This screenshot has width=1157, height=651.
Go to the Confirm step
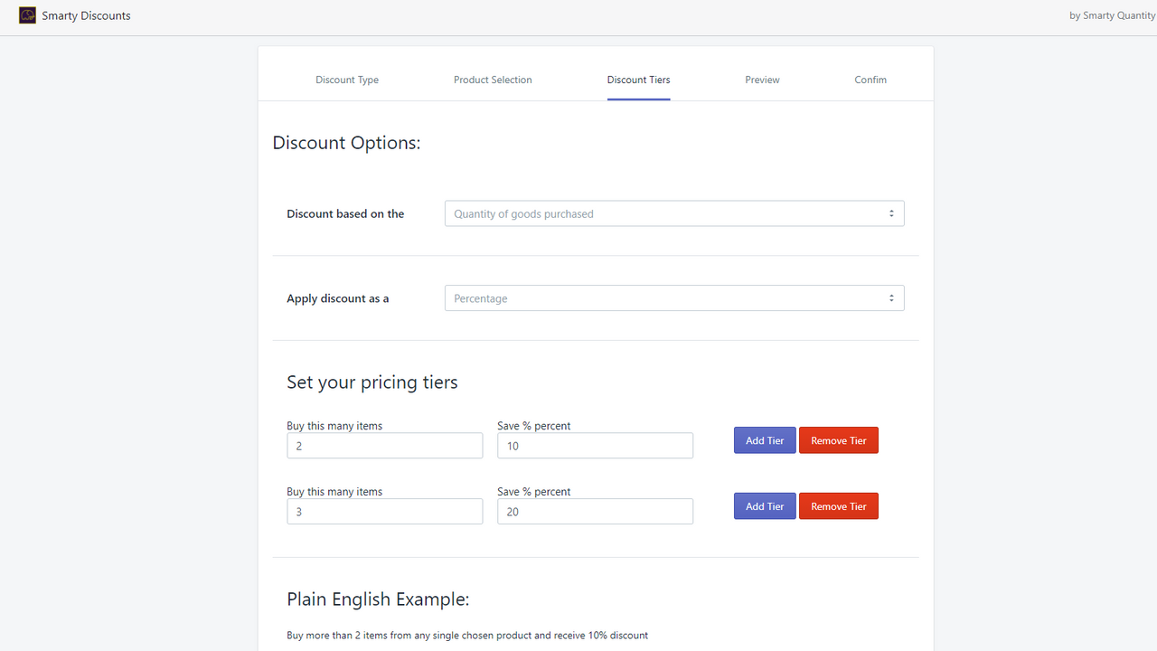pos(870,80)
